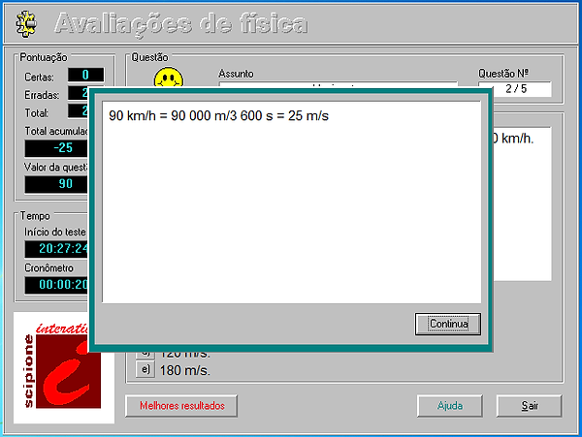This screenshot has width=582, height=437.
Task: Click the Erradas count display
Action: coord(78,93)
